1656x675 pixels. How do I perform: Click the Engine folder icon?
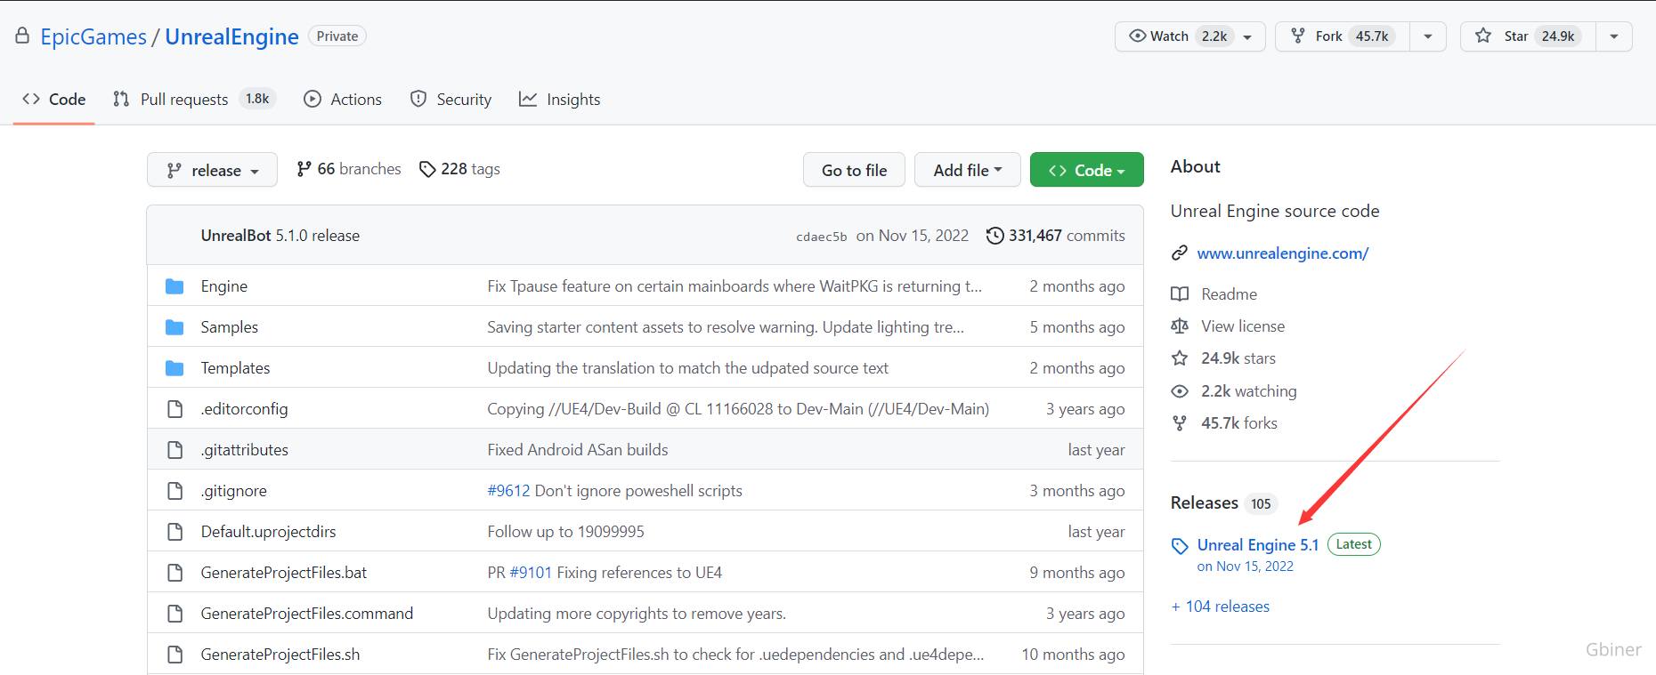(x=175, y=286)
